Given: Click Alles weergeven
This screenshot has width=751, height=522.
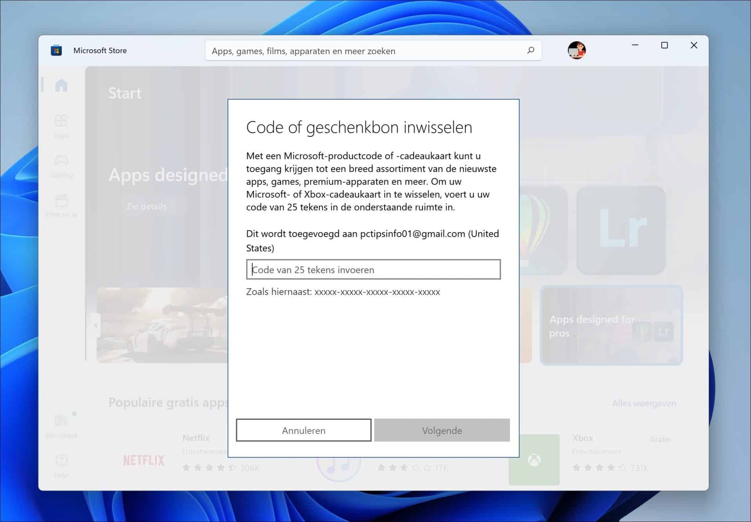Looking at the screenshot, I should click(644, 403).
